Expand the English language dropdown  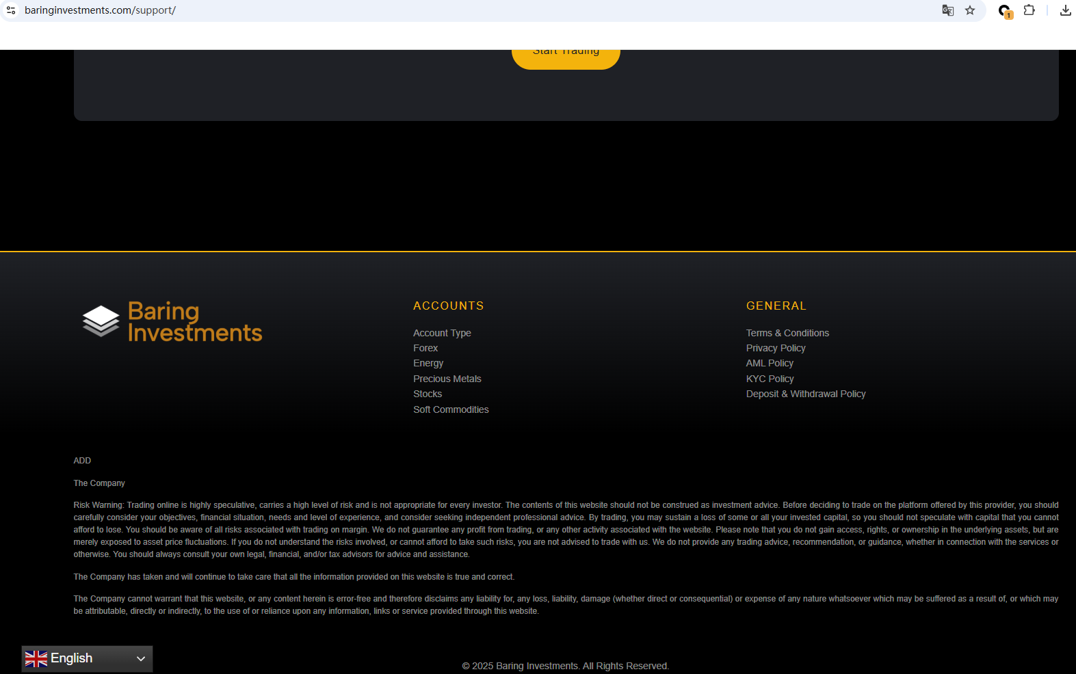[x=87, y=658]
